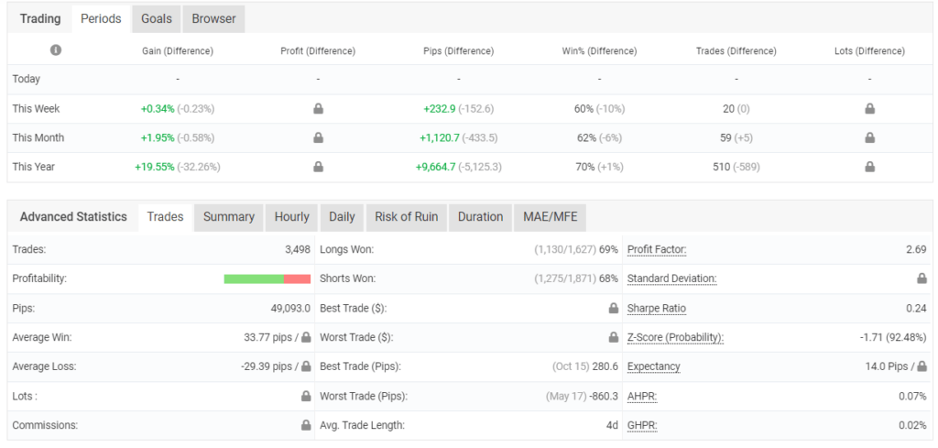Click the Sharpe Ratio label link
This screenshot has height=448, width=938.
coord(657,309)
